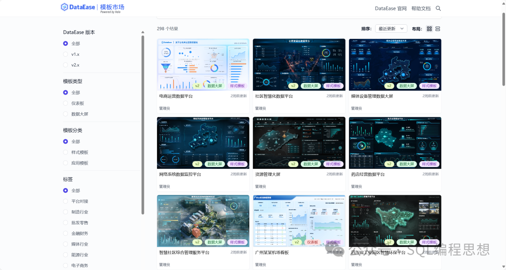Click the 资源管理大屏 template title
The width and height of the screenshot is (506, 270).
tap(268, 175)
